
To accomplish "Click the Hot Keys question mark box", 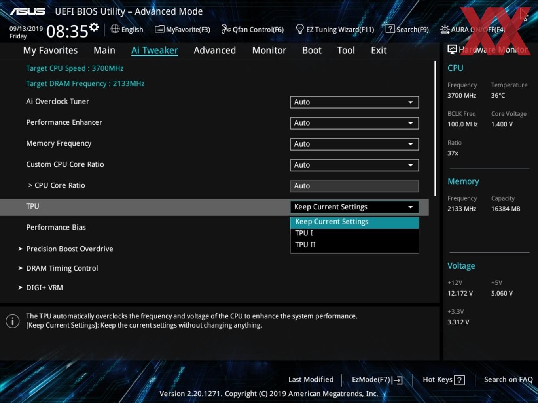I will [459, 380].
